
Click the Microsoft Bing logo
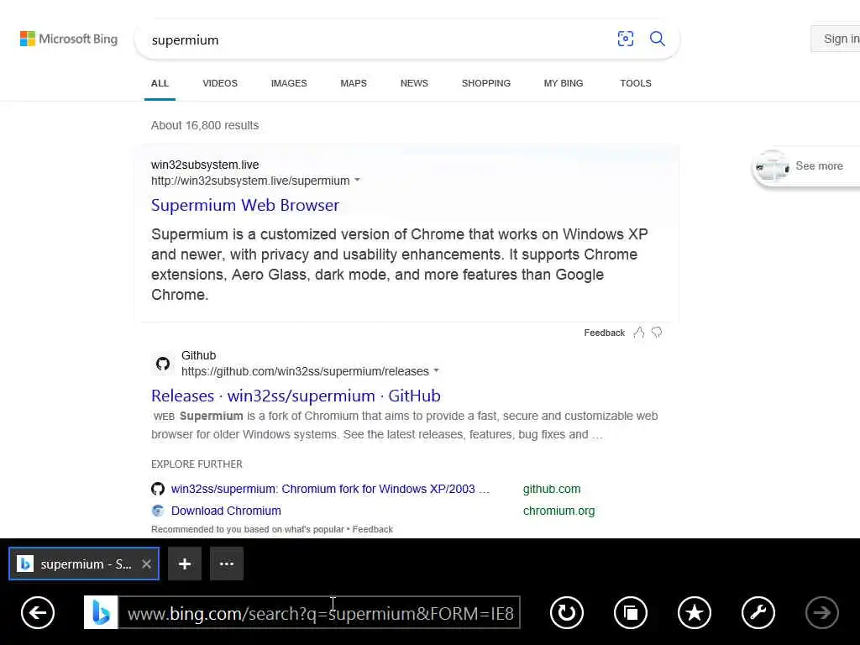tap(69, 39)
